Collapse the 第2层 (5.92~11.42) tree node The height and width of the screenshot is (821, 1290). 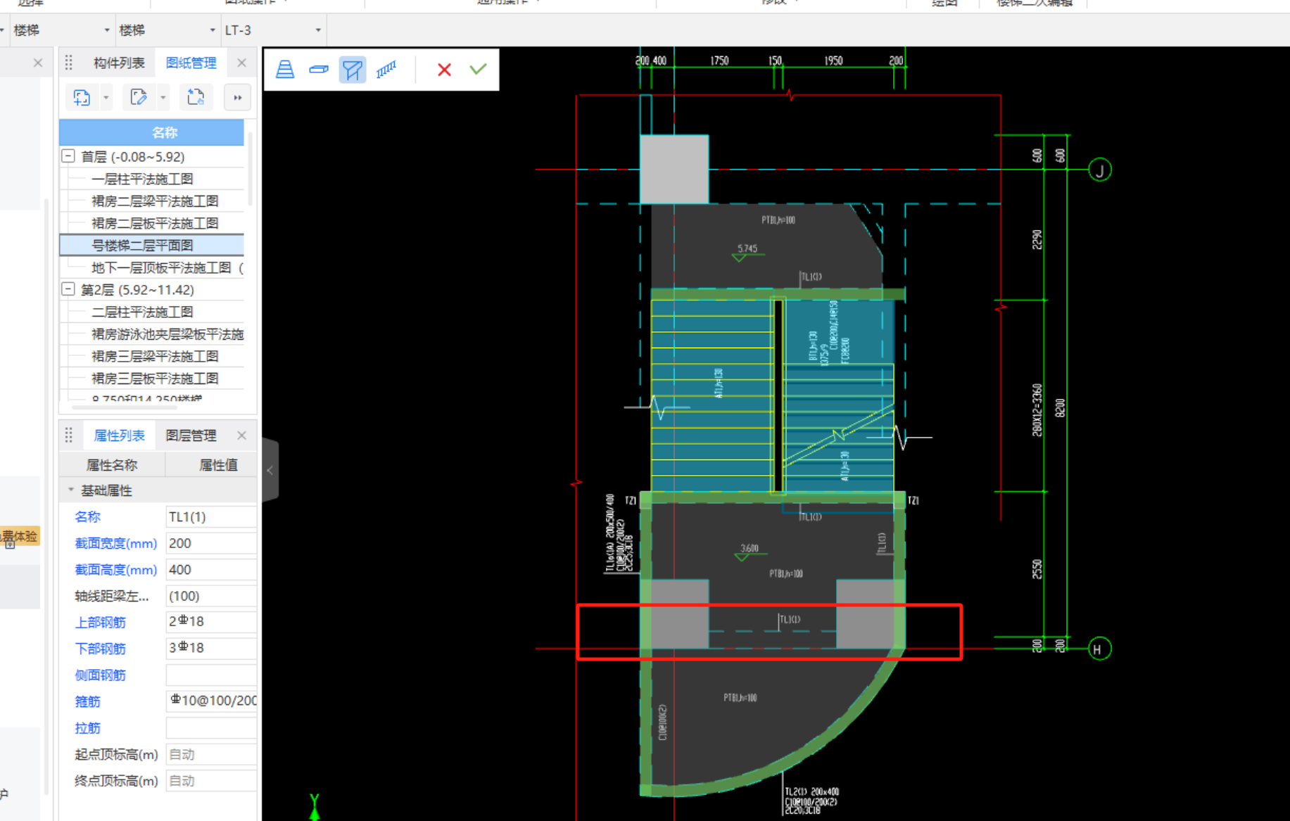coord(68,289)
